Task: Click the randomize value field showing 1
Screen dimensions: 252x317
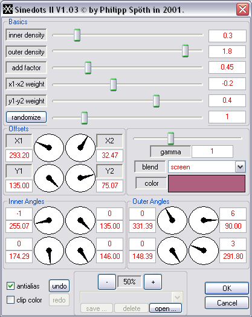Action: pos(227,117)
